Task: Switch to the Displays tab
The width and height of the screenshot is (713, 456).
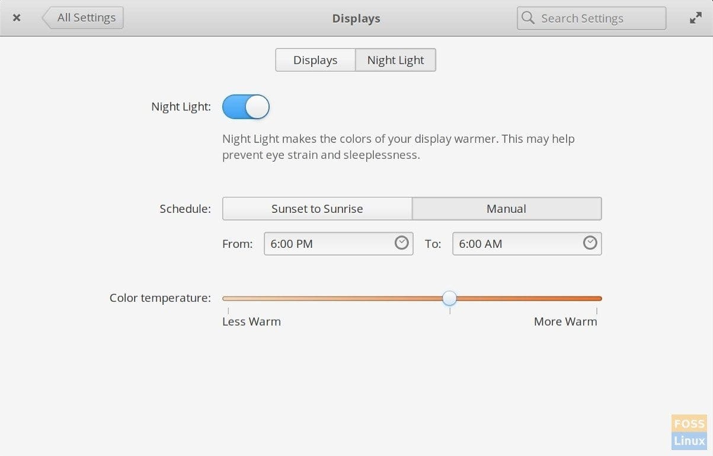Action: [315, 60]
